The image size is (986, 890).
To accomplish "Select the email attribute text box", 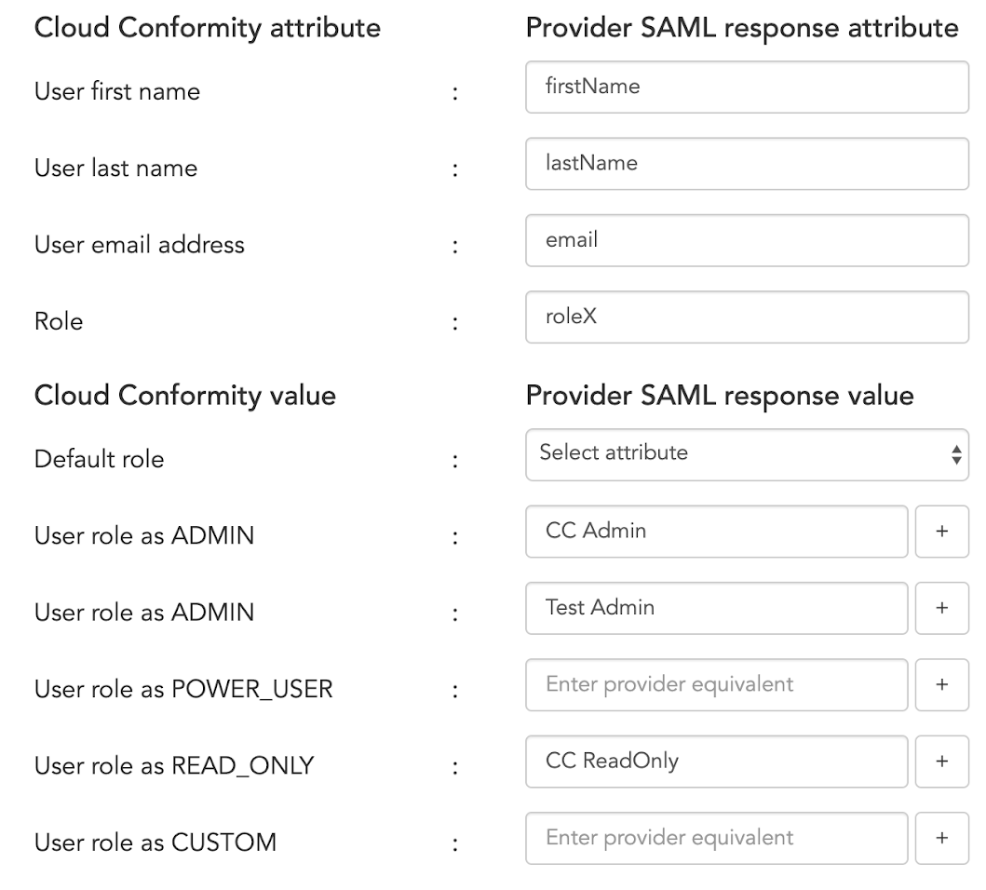I will click(747, 241).
